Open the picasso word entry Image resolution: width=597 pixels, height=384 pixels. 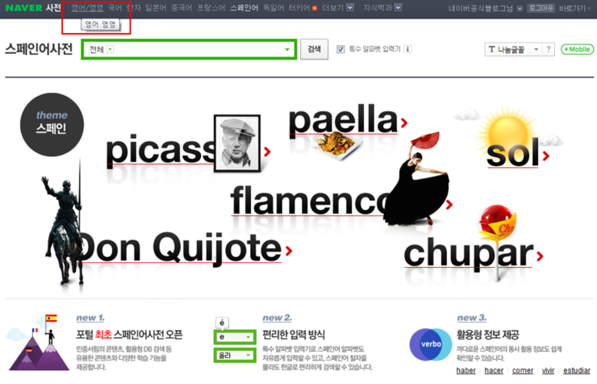click(x=160, y=151)
